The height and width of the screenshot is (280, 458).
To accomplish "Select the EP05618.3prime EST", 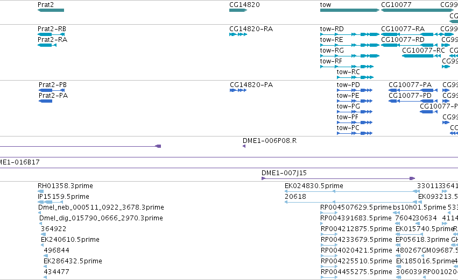I will [x=398, y=246].
